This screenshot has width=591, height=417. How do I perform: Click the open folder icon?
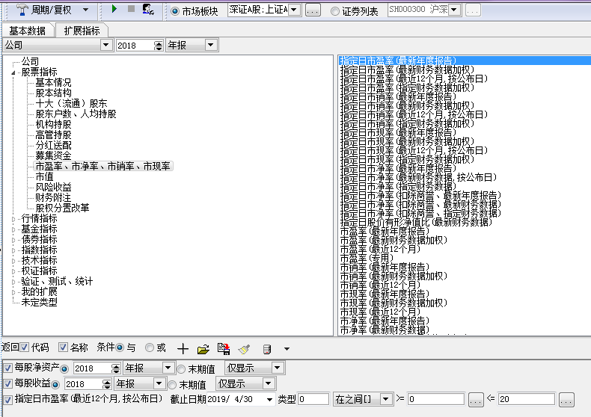(x=203, y=349)
